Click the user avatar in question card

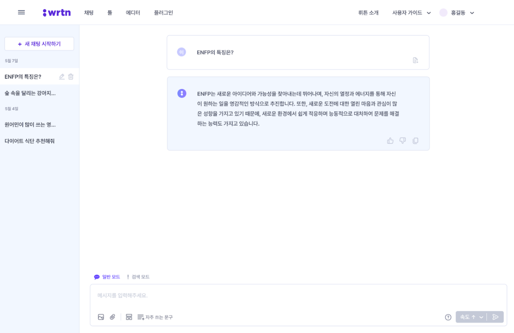click(182, 52)
